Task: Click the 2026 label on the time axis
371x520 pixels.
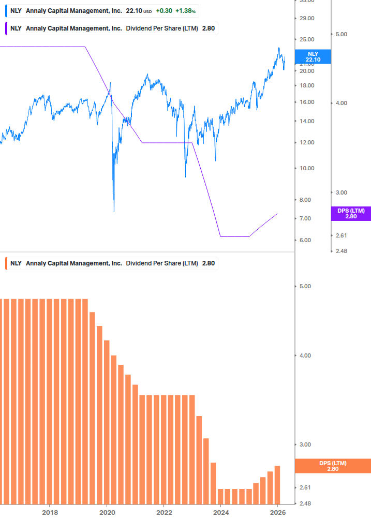Action: coord(278,513)
